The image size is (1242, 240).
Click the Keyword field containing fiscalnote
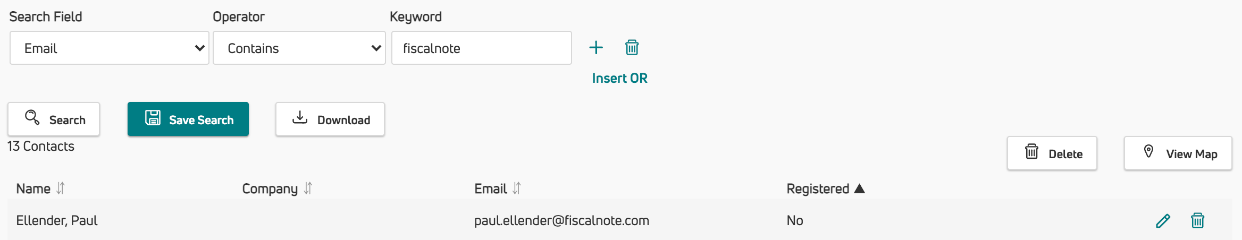coord(482,48)
